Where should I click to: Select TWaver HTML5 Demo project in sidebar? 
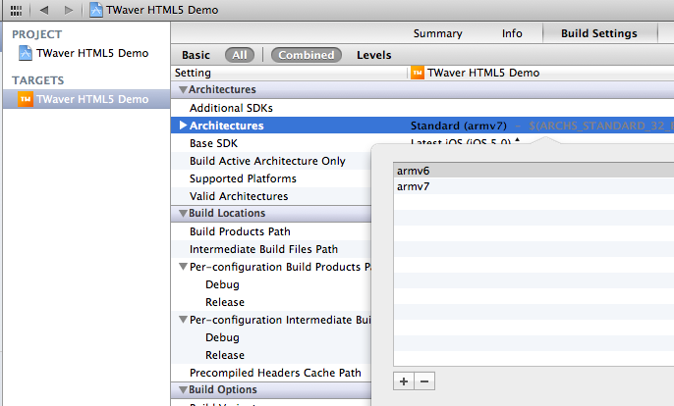click(x=92, y=53)
